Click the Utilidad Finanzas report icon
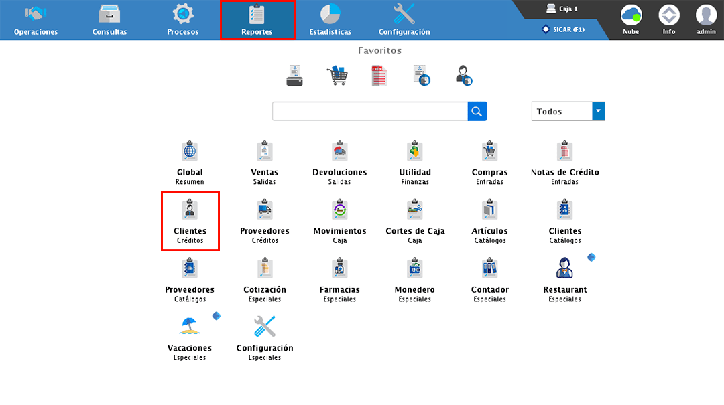The height and width of the screenshot is (405, 724). [x=414, y=153]
